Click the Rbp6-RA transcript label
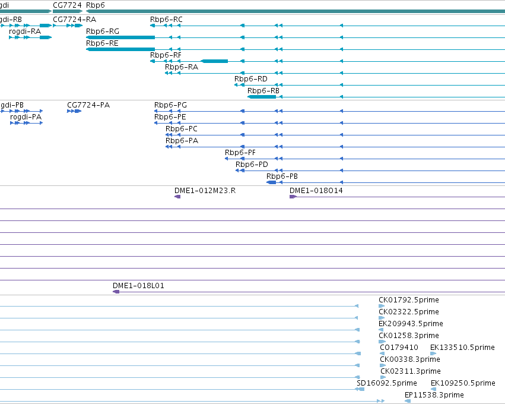Image resolution: width=505 pixels, height=404 pixels. pyautogui.click(x=182, y=67)
